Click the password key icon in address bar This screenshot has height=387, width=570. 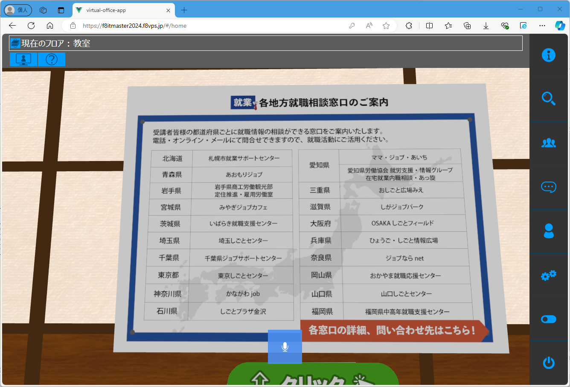[x=352, y=26]
